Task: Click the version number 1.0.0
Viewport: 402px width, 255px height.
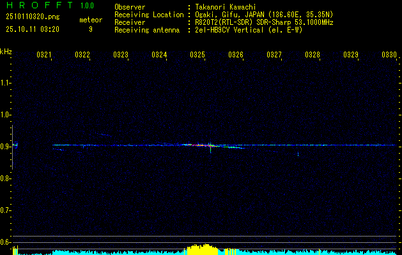Action: tap(87, 6)
